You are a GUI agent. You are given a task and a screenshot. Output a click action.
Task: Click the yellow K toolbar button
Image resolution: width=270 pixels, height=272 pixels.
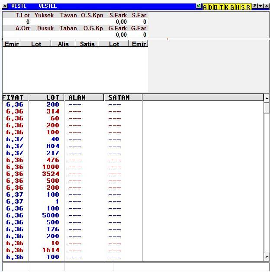coord(226,7)
